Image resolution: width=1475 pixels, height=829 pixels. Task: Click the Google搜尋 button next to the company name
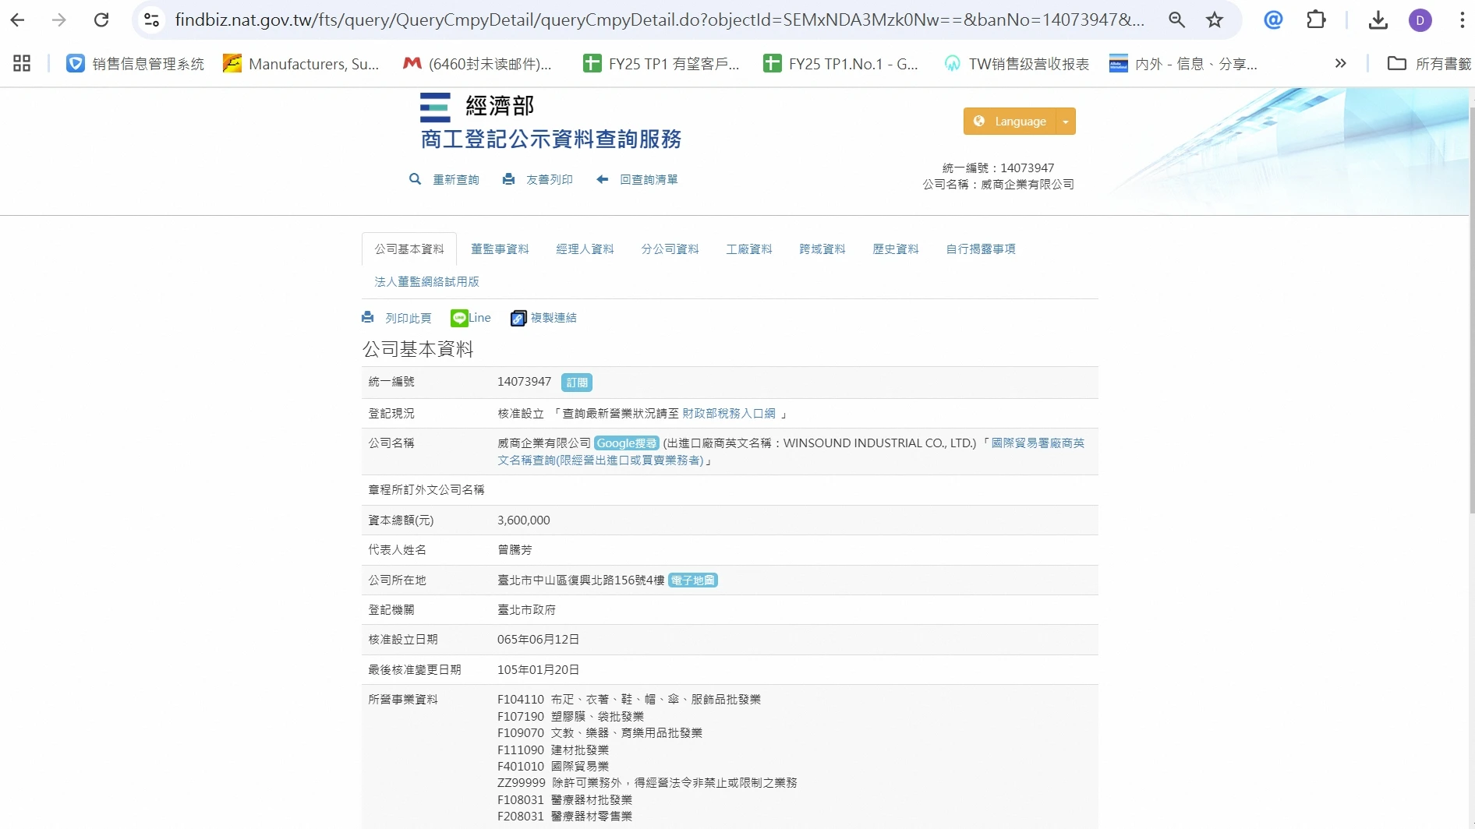[626, 443]
